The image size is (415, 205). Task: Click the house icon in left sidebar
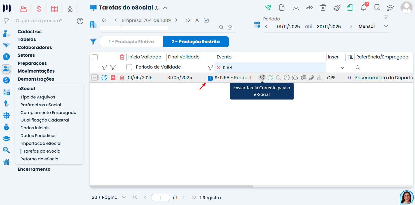coord(6,162)
